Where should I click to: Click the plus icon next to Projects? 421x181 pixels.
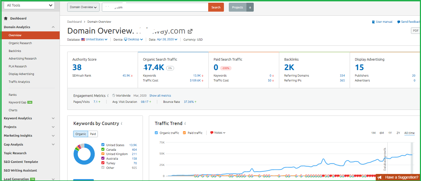(x=250, y=7)
